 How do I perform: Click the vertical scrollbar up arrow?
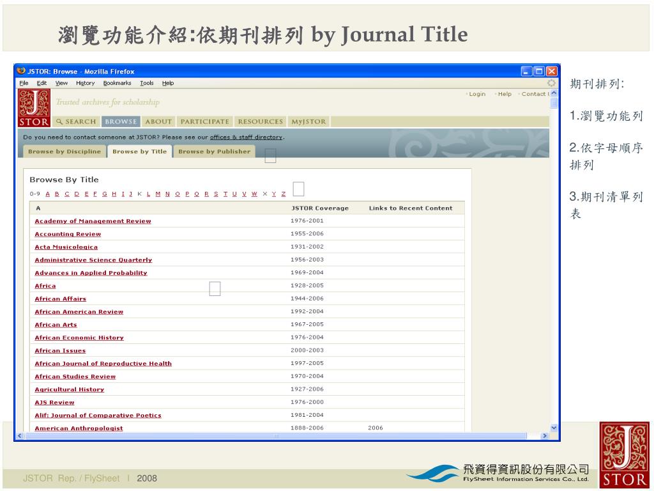coord(554,93)
